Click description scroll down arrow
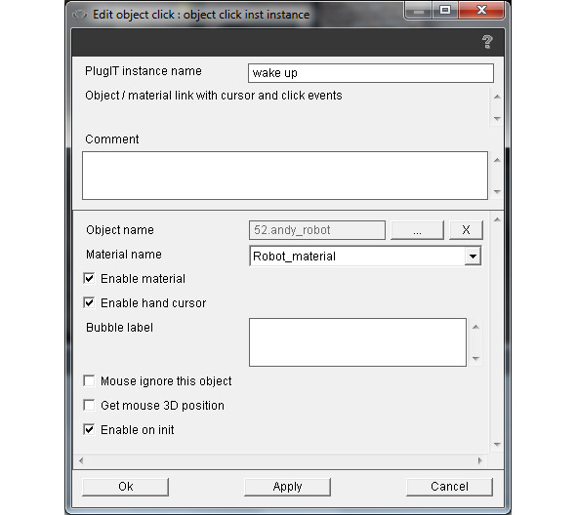577x515 pixels. click(x=497, y=119)
